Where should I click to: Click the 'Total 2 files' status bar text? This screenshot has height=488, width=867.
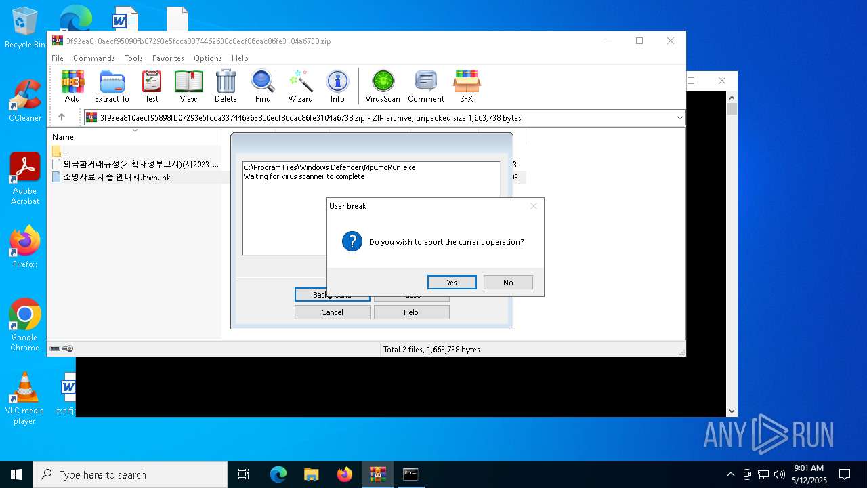(431, 350)
